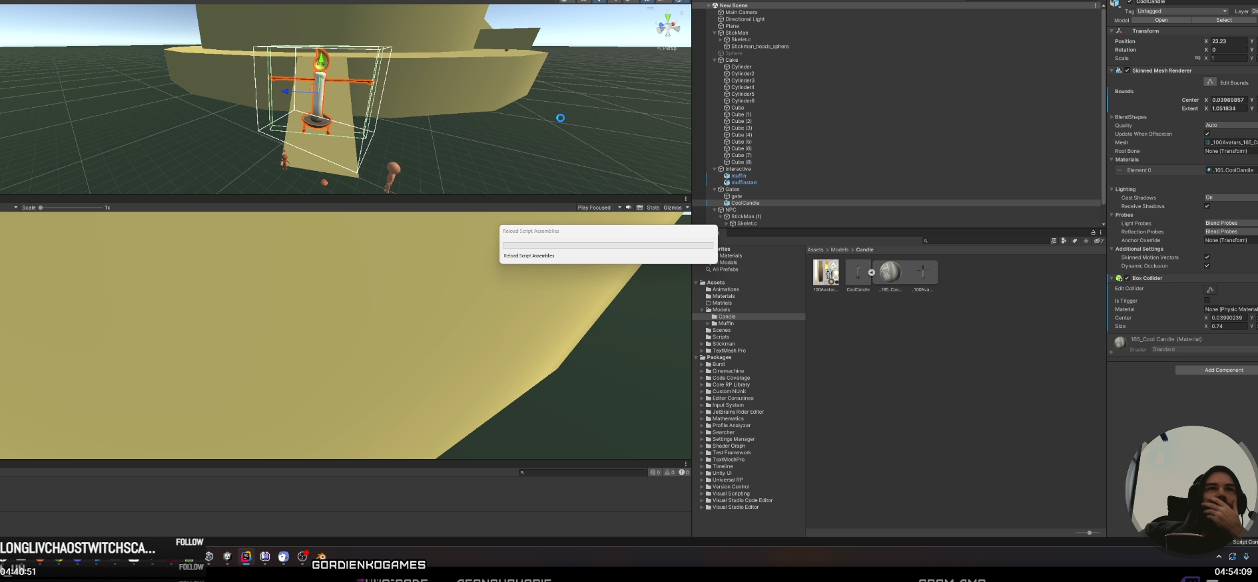The height and width of the screenshot is (582, 1258).
Task: Click the Project search input field
Action: click(986, 241)
